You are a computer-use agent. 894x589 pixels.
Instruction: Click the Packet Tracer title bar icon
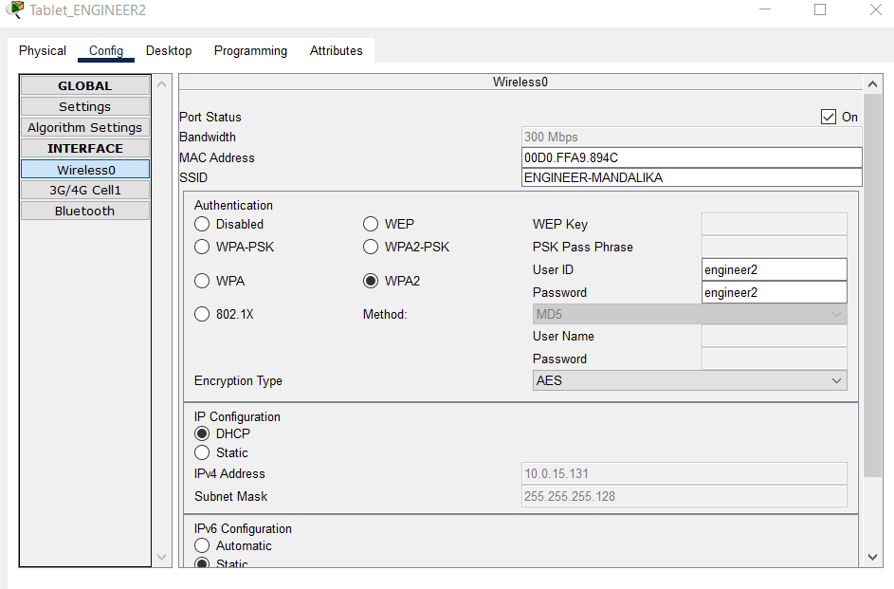pyautogui.click(x=15, y=10)
